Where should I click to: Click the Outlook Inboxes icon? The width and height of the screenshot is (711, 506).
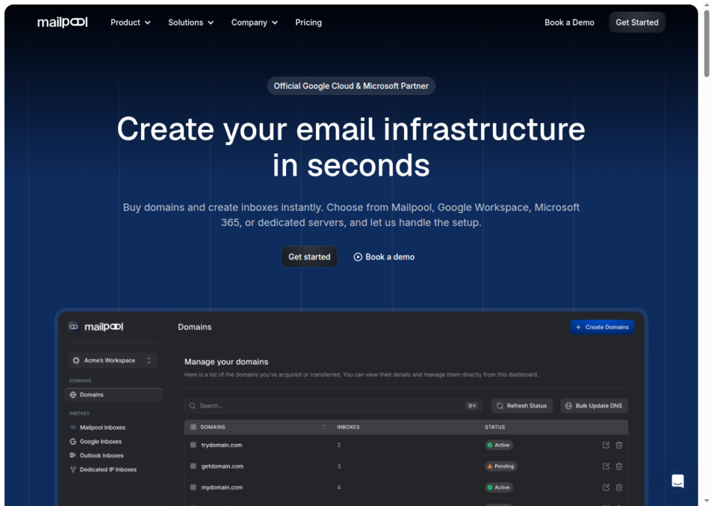point(73,455)
